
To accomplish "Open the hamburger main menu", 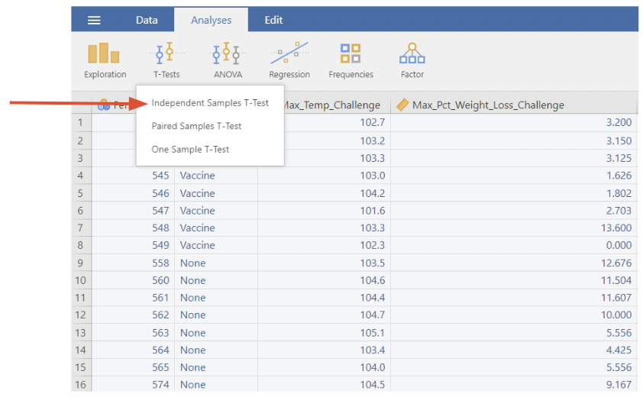I will click(94, 20).
